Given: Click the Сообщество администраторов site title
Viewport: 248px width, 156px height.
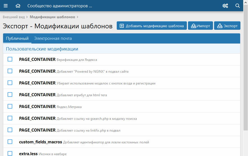Looking at the screenshot, I should (x=59, y=6).
